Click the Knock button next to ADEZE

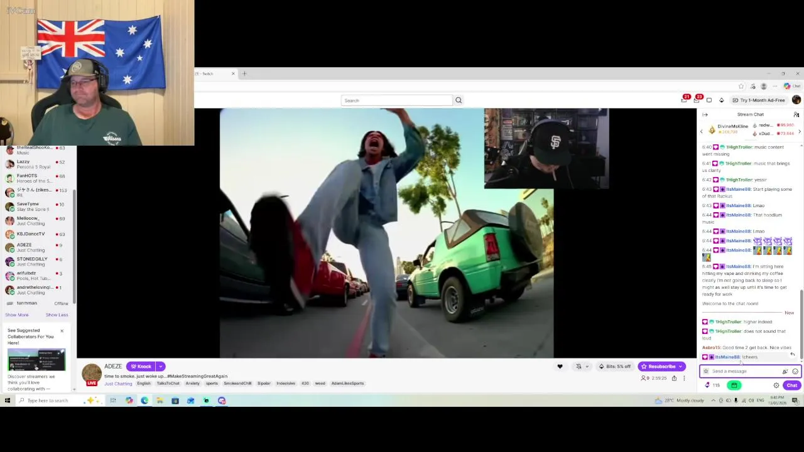pyautogui.click(x=141, y=367)
